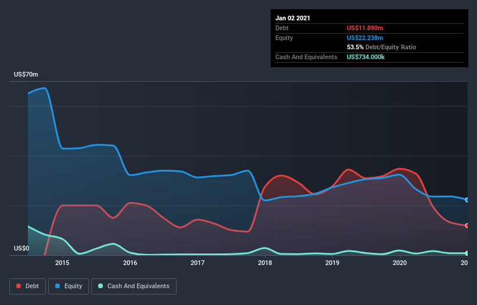Click the Jan 02 2021 tooltip date
The height and width of the screenshot is (305, 477).
(293, 18)
